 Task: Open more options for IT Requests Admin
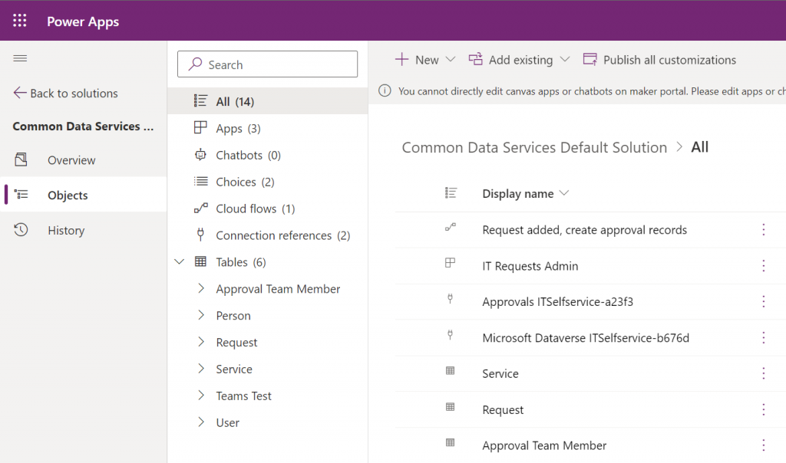[x=764, y=266]
